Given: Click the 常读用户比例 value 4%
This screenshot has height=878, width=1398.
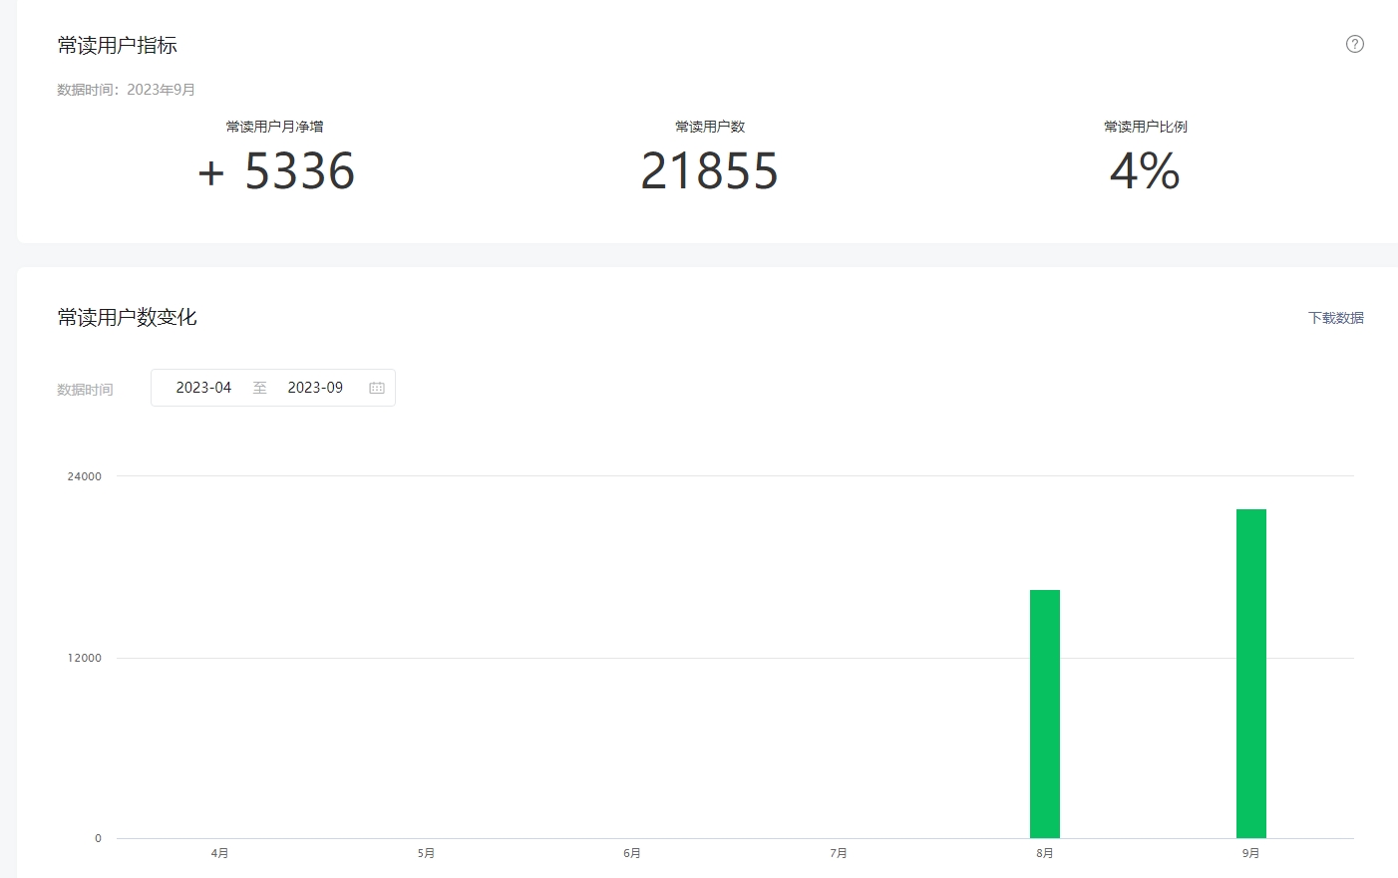Looking at the screenshot, I should [1145, 171].
